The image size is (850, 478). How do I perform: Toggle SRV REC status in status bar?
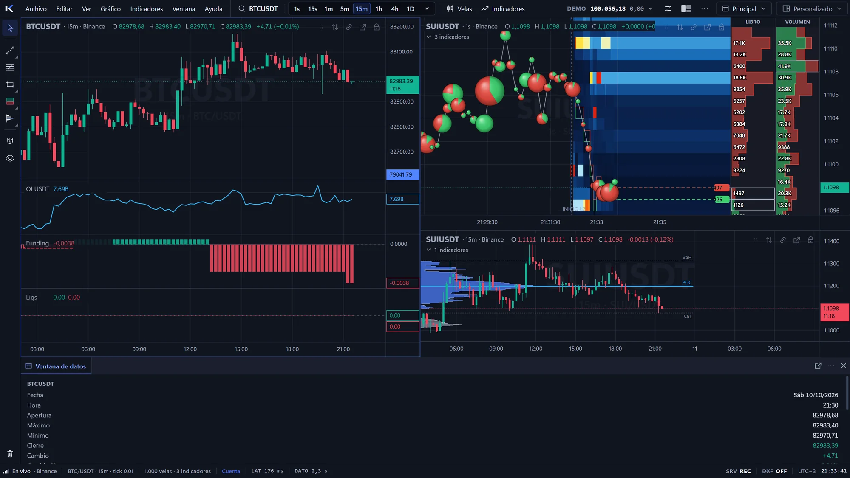738,471
